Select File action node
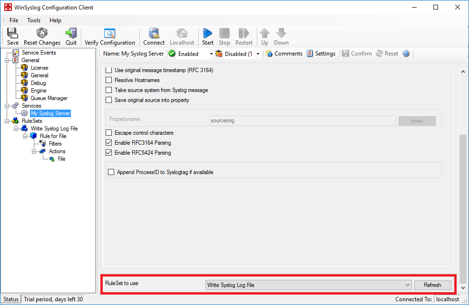Screen dimensions: 469x305 (61, 159)
